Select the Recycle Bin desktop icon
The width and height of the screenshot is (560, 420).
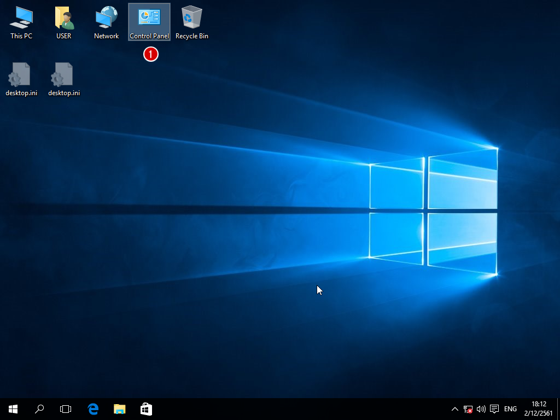click(x=192, y=22)
